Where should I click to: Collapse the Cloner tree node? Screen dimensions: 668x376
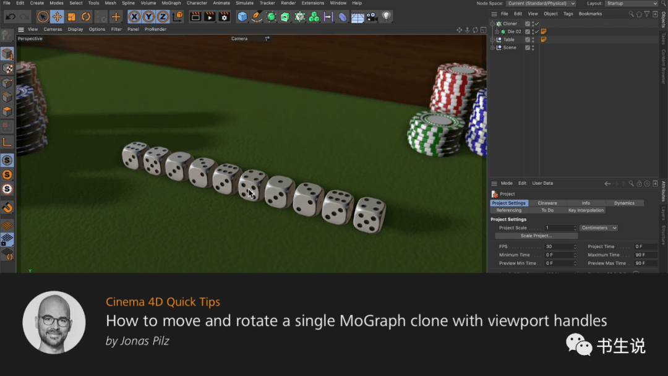pos(492,24)
